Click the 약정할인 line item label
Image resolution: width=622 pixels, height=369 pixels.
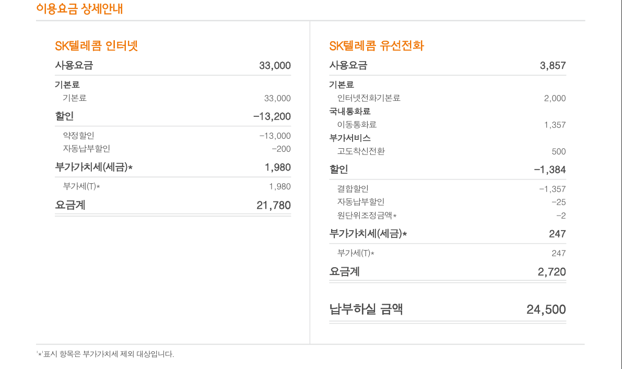click(x=78, y=136)
